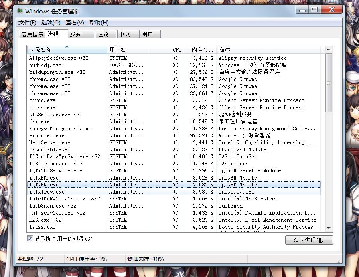This screenshot has height=277, width=359.
Task: Select csrss.exe using 2,316 K memory
Action: (x=174, y=100)
